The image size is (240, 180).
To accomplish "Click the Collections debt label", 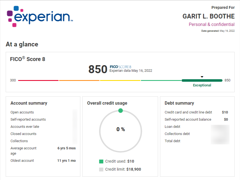I will 177,134.
